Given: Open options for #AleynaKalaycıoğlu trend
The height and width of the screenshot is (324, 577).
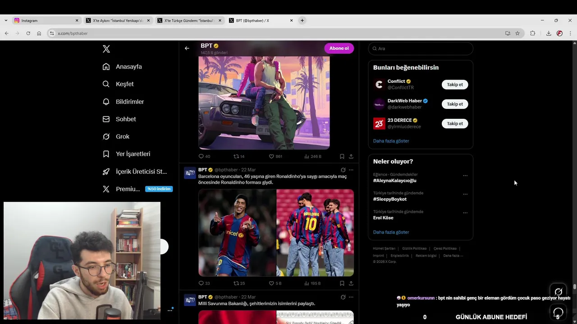Looking at the screenshot, I should 465,175.
